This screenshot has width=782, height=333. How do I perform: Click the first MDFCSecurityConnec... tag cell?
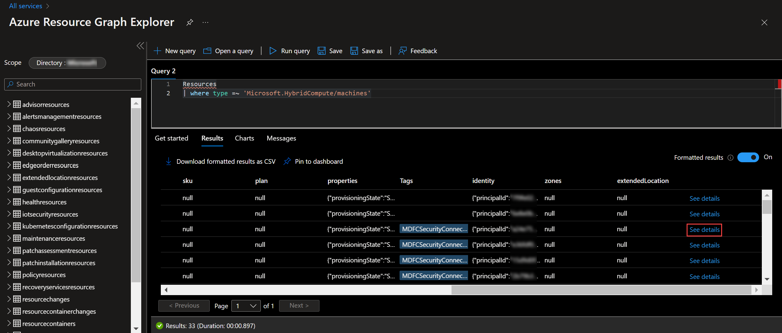[434, 229]
